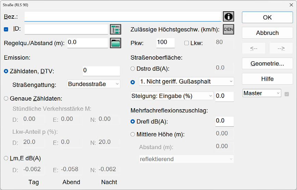Select the Zähldaten, DTV radio option

(x=6, y=71)
